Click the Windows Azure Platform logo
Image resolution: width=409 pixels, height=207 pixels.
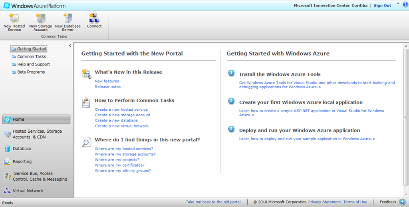click(34, 6)
